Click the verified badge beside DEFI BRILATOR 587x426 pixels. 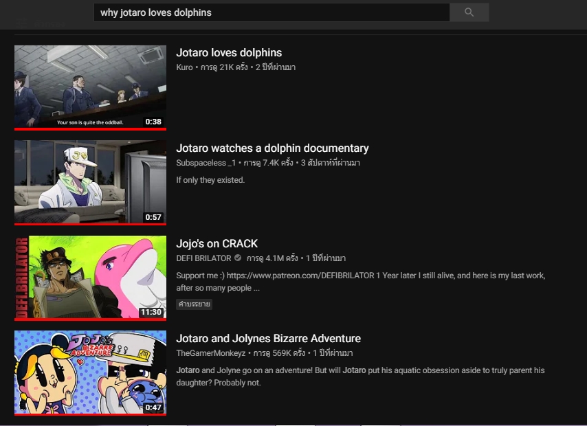click(x=238, y=258)
